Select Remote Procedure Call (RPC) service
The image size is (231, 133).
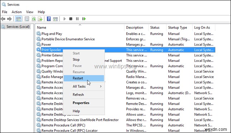[x=63, y=125]
